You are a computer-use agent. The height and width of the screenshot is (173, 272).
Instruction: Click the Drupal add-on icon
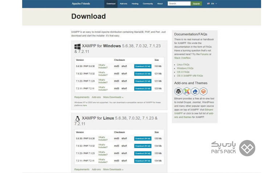(195, 91)
